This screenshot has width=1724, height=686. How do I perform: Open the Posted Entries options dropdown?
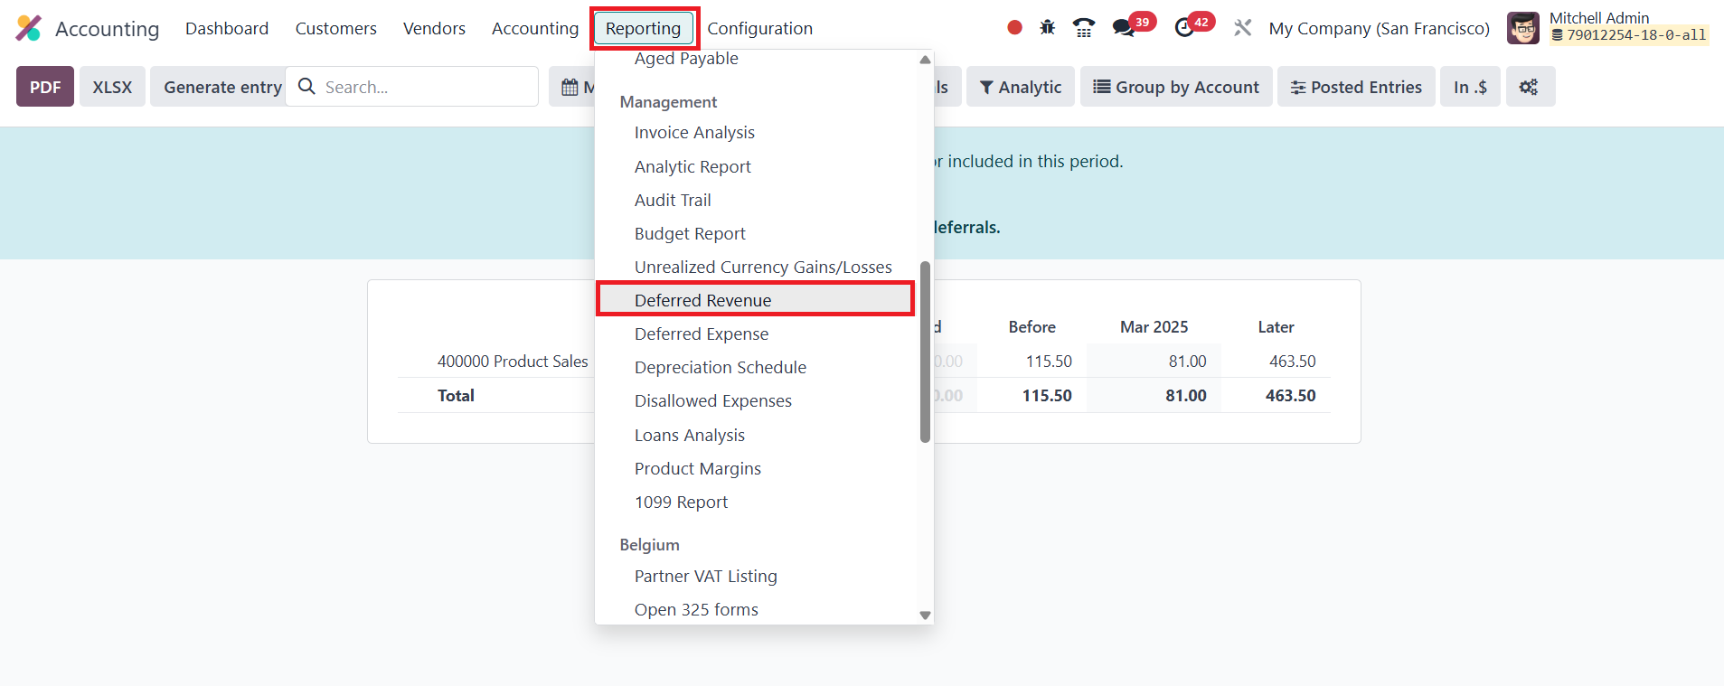(1356, 87)
